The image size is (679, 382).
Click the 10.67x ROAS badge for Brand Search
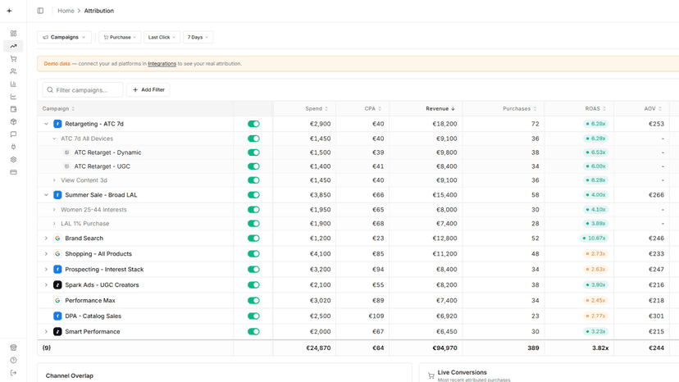(x=594, y=239)
